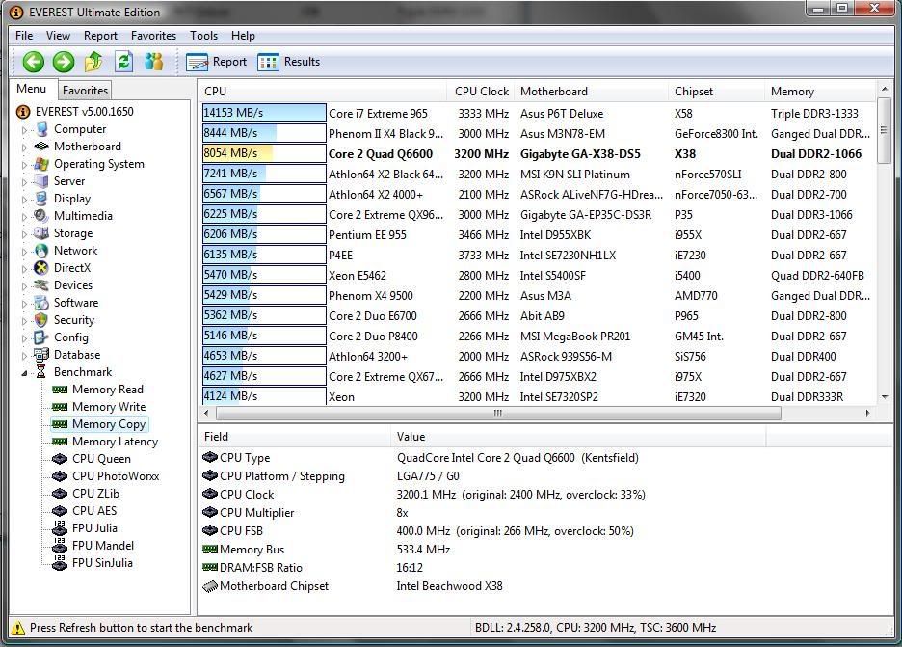902x647 pixels.
Task: Expand the Motherboard tree node
Action: 25,147
